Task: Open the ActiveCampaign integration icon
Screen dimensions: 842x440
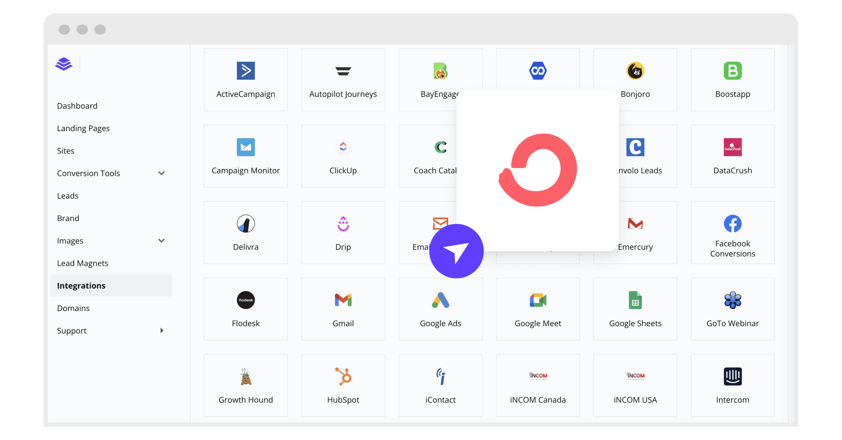Action: tap(246, 71)
